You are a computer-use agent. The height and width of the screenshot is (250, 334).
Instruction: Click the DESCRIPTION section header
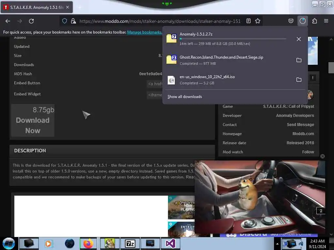coord(30,151)
